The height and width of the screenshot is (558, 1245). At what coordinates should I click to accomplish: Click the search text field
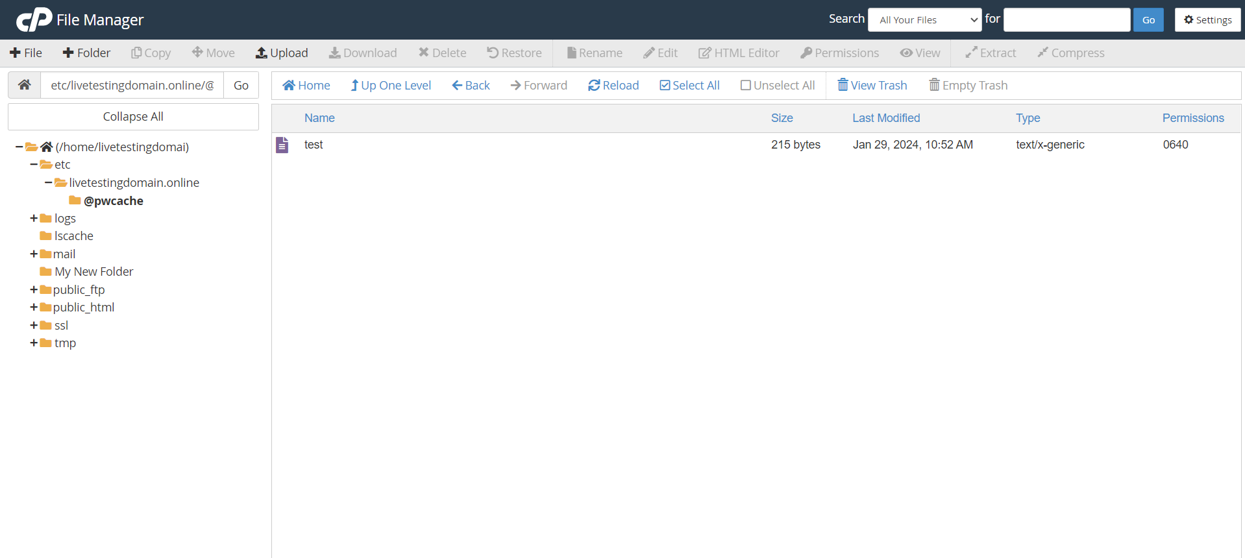(x=1066, y=19)
